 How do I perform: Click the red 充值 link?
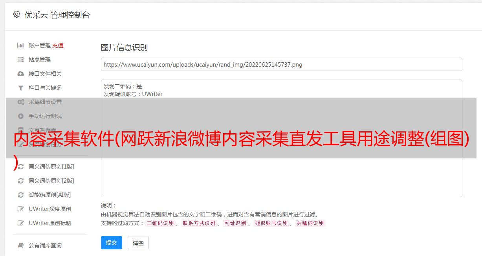(58, 45)
